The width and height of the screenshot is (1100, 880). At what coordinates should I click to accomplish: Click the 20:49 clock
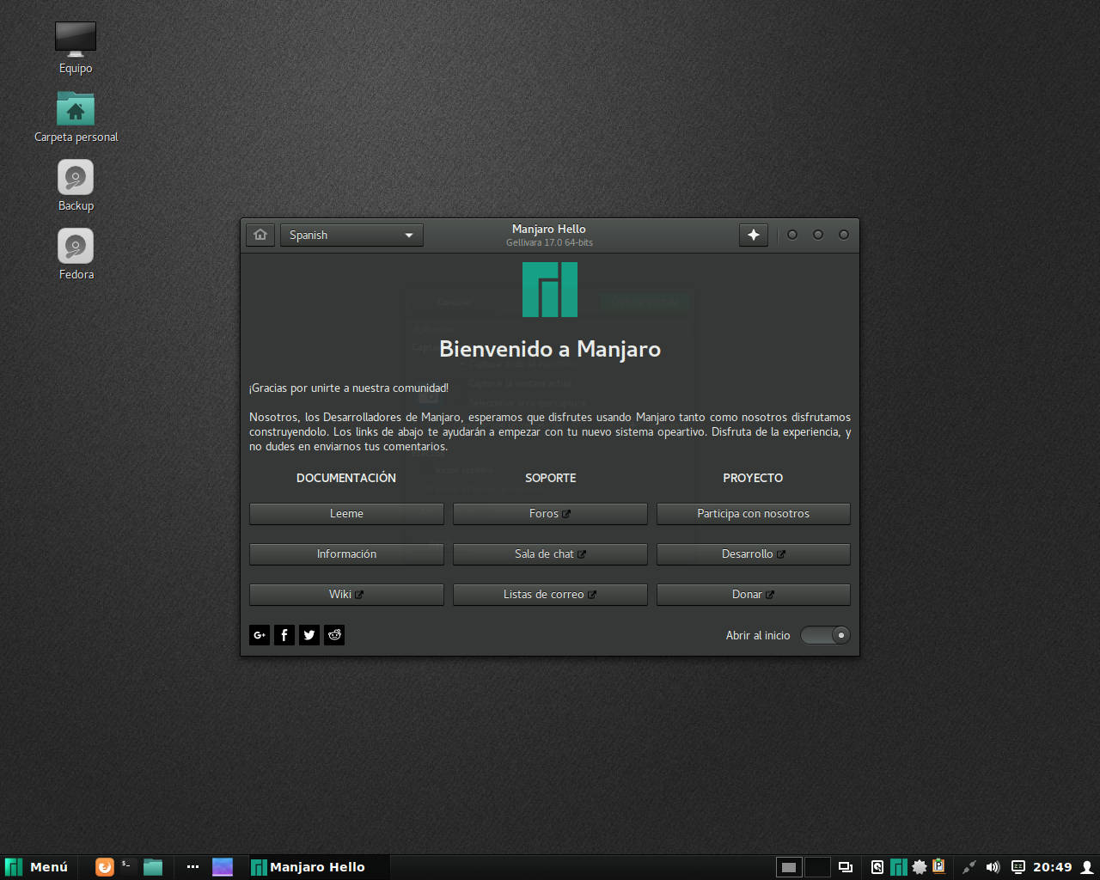pos(1053,867)
